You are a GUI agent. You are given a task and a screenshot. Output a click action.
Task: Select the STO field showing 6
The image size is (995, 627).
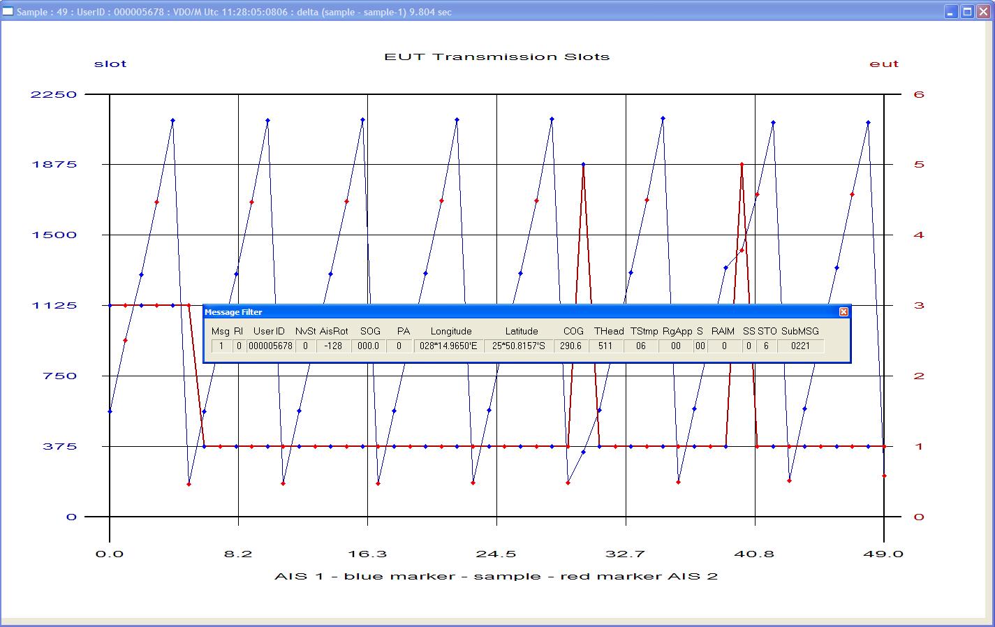pyautogui.click(x=766, y=346)
